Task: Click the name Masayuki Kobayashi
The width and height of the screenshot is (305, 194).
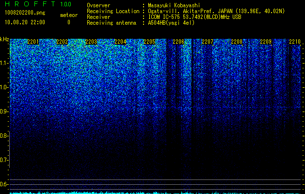Action: click(x=174, y=5)
